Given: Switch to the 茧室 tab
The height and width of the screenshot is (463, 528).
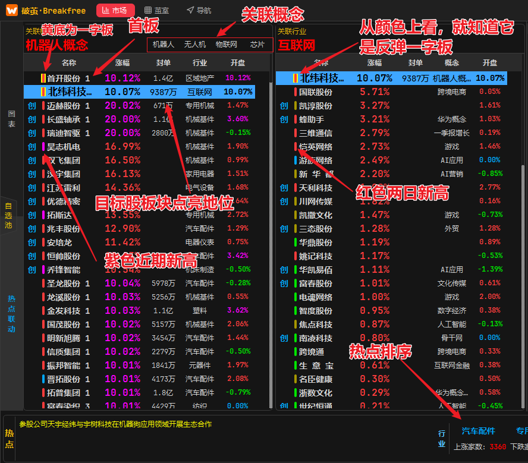Looking at the screenshot, I should pos(156,11).
